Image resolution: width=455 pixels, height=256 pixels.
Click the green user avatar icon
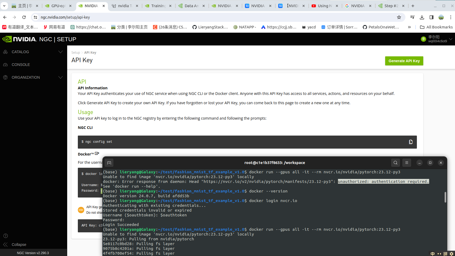[x=424, y=39]
